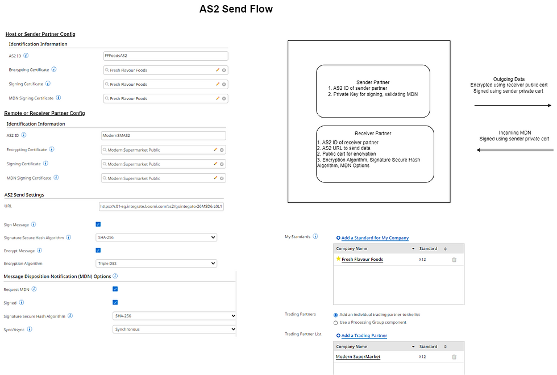This screenshot has width=557, height=375.
Task: Click the info icon beside AS2 ID under Host config
Action: [x=26, y=56]
